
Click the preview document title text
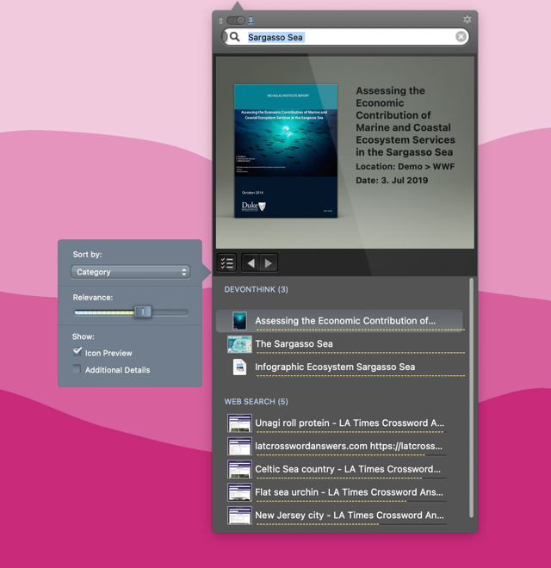click(x=405, y=121)
